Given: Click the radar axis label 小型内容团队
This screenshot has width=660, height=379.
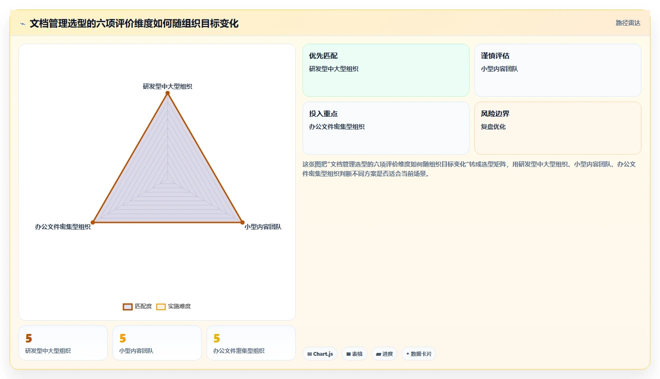Looking at the screenshot, I should 263,227.
